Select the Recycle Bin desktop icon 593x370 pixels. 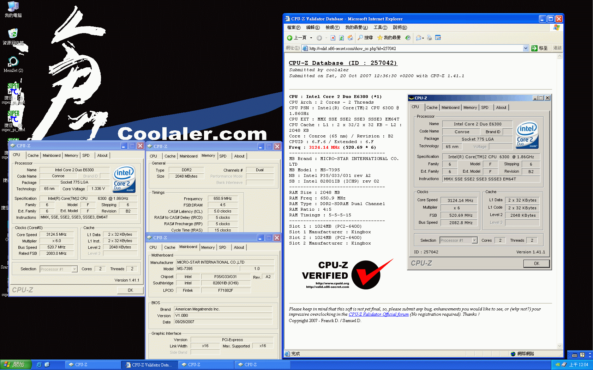13,37
